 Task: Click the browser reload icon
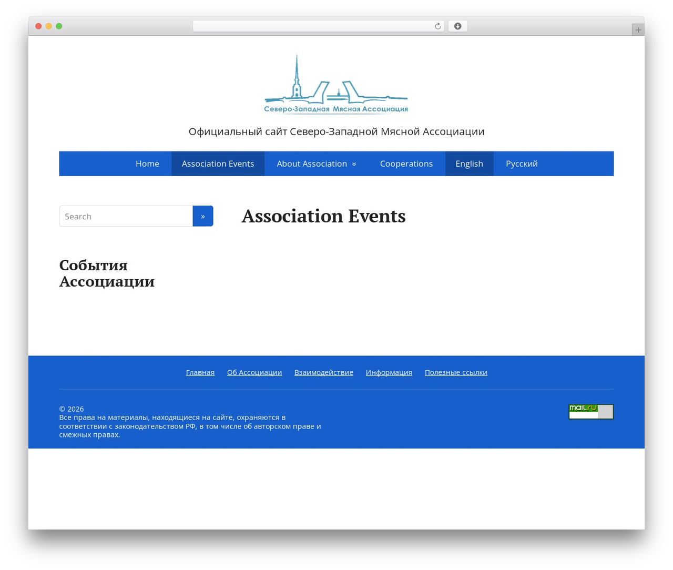click(437, 26)
